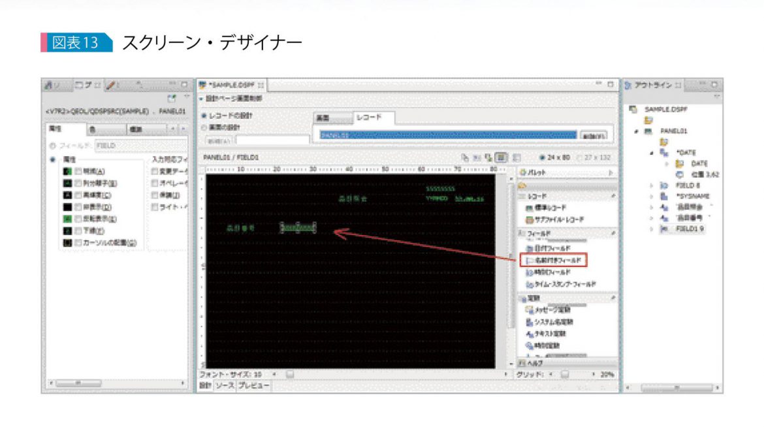764x427 pixels.
Task: Open the プレビュー tab below the editor
Action: (x=253, y=386)
